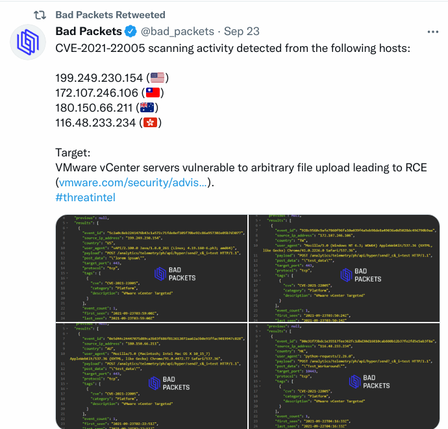This screenshot has height=429, width=448.
Task: Click the Taiwan flag emoji
Action: 153,93
